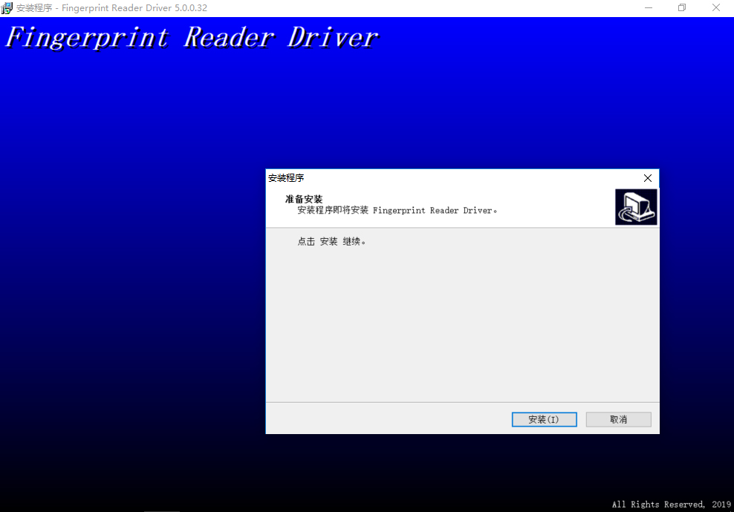
Task: Click the bold 准备安装 heading
Action: [x=304, y=199]
